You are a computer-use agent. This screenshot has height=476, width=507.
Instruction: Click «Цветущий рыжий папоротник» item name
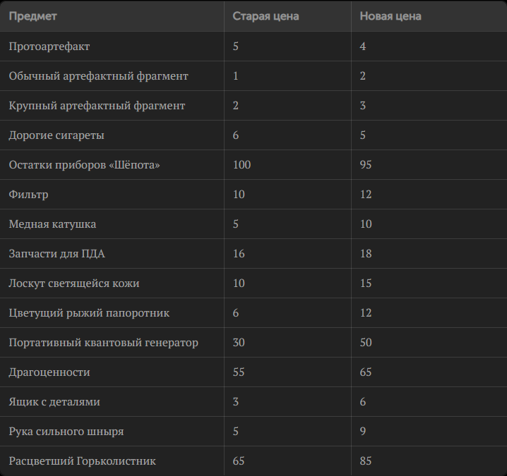click(89, 313)
